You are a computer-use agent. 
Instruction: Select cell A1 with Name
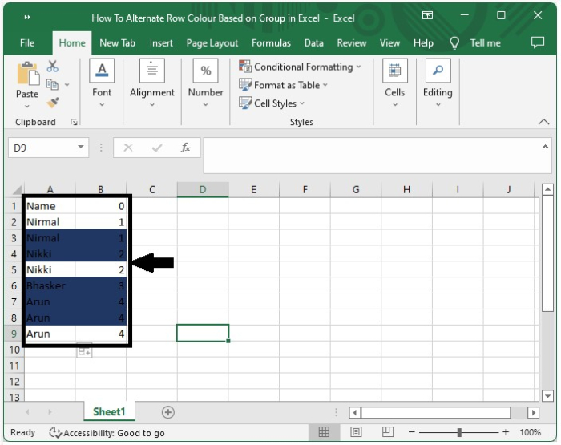(50, 206)
